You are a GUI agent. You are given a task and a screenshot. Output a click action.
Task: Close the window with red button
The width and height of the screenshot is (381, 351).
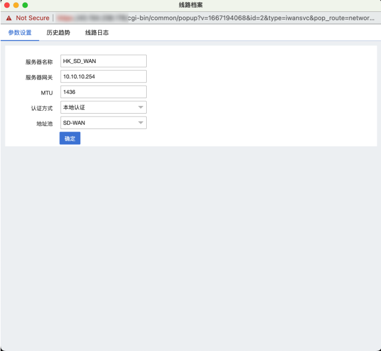pyautogui.click(x=7, y=5)
